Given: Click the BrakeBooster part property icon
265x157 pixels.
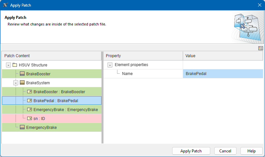Looking at the screenshot, I should (x=29, y=92).
